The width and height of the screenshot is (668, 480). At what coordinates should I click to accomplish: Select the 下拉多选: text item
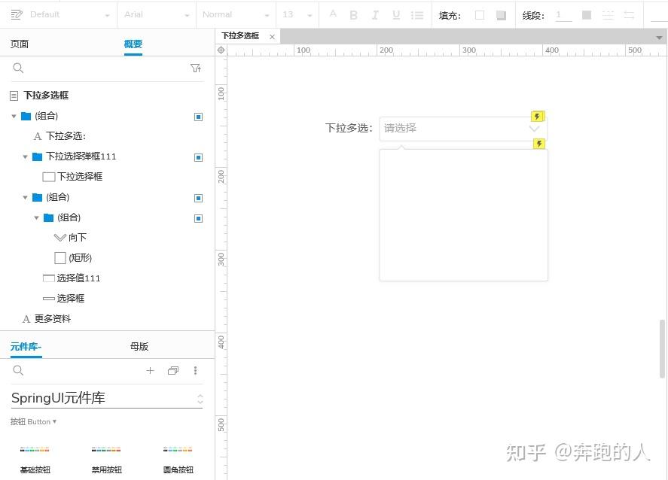click(66, 136)
